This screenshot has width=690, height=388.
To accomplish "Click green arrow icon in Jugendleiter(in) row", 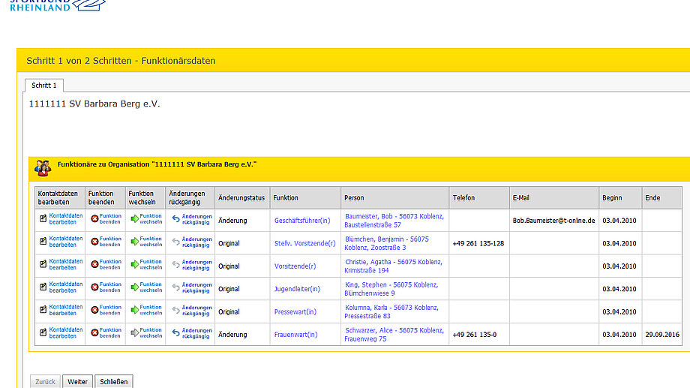I will [x=135, y=287].
